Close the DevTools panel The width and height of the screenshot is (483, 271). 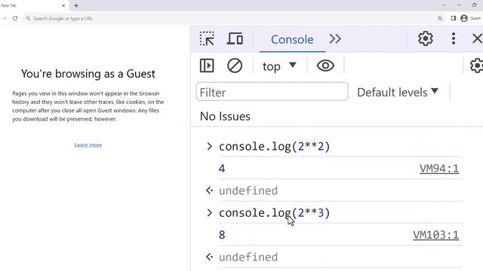pos(477,38)
